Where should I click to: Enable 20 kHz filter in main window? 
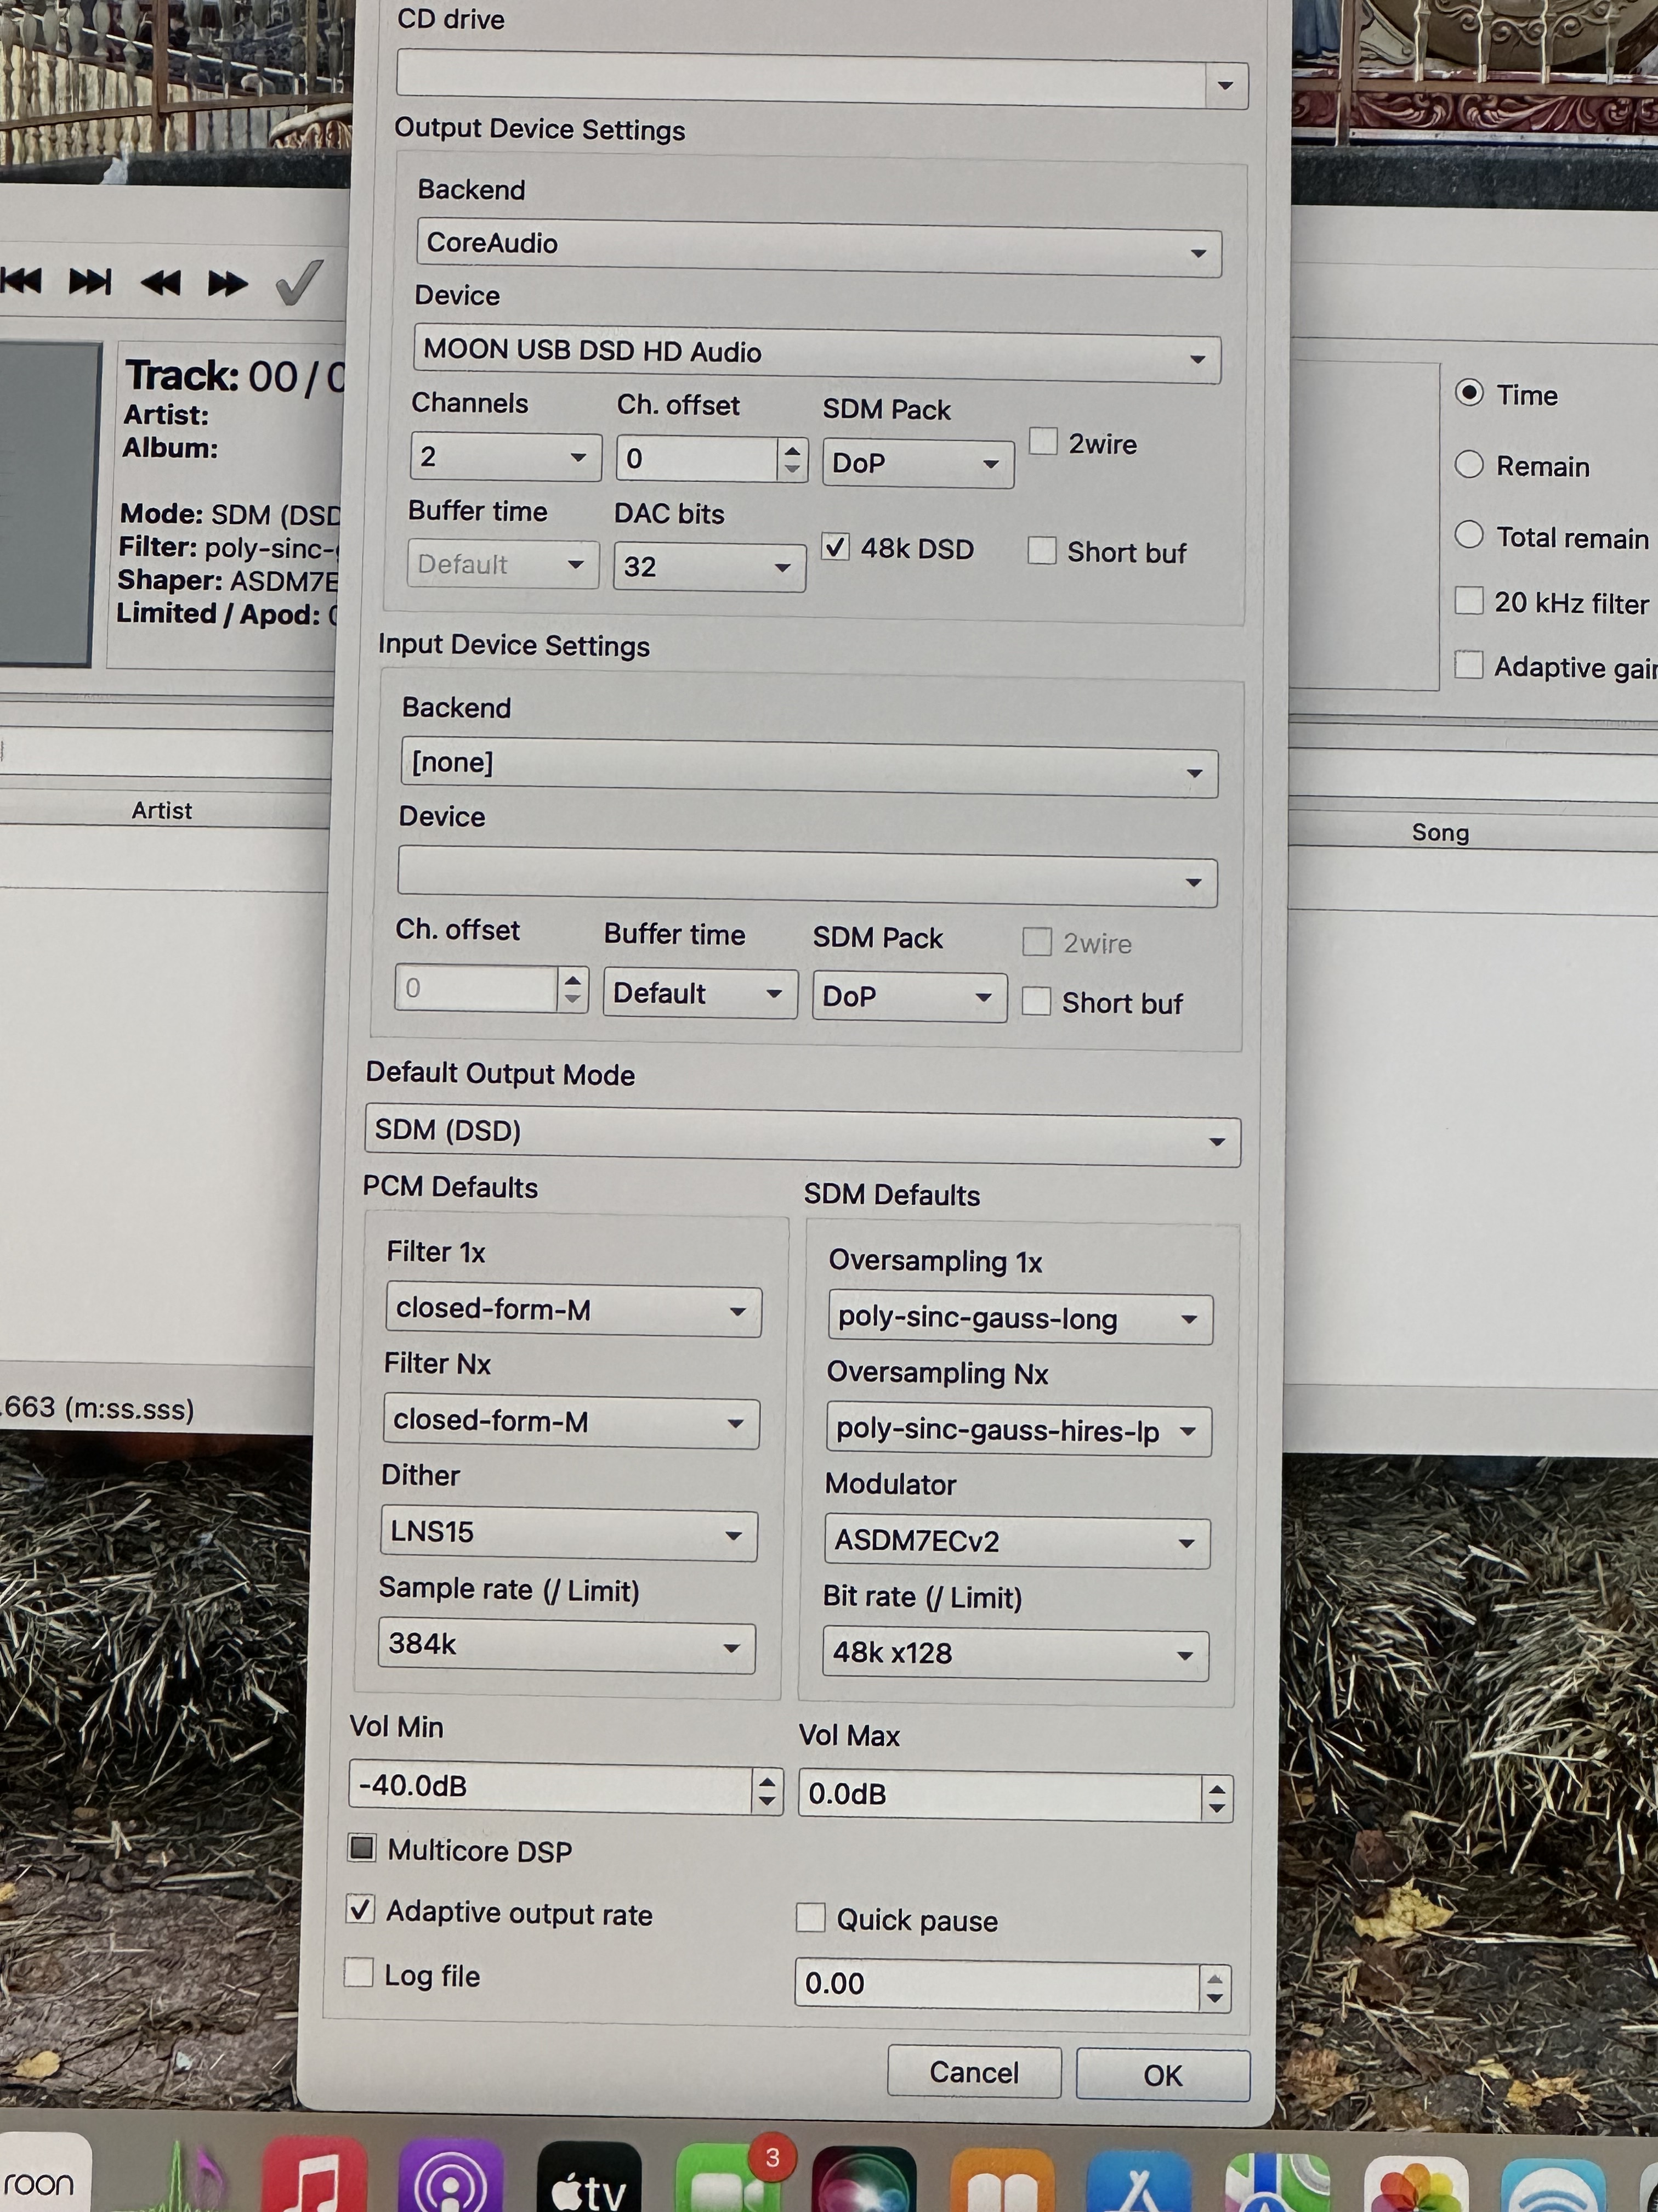tap(1469, 600)
